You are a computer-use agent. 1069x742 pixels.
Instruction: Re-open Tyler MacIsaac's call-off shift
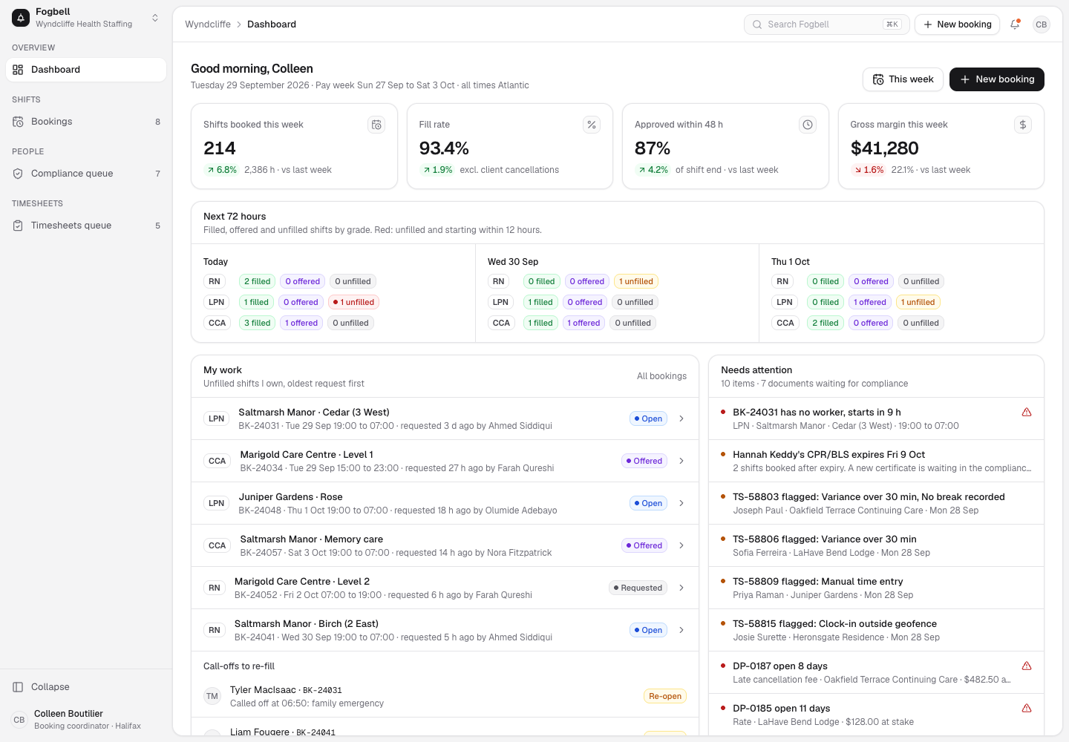pos(665,696)
